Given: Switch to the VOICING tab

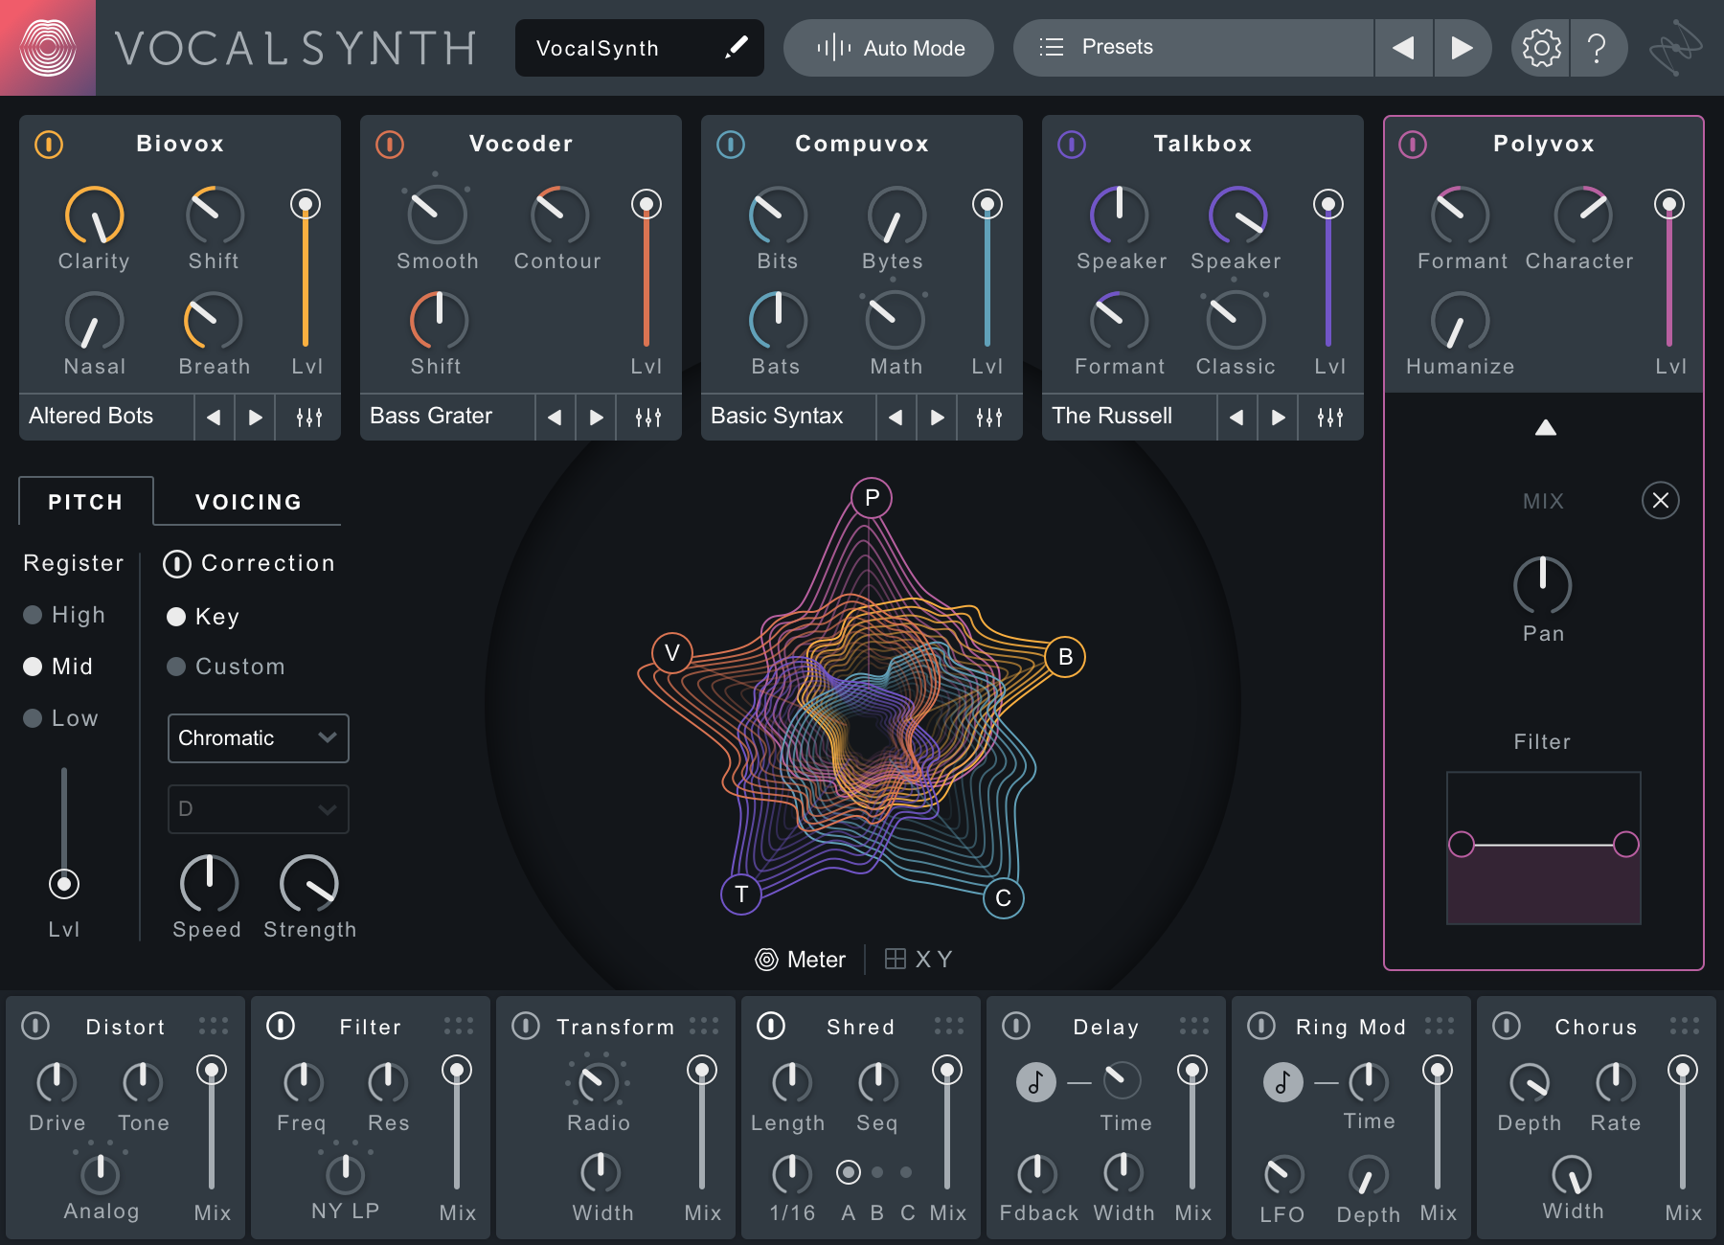Looking at the screenshot, I should 247,501.
